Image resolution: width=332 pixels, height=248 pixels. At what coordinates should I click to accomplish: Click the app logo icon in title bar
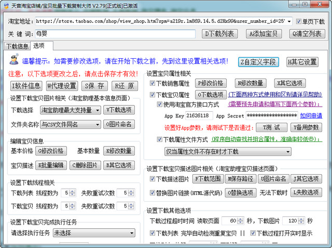(6, 5)
